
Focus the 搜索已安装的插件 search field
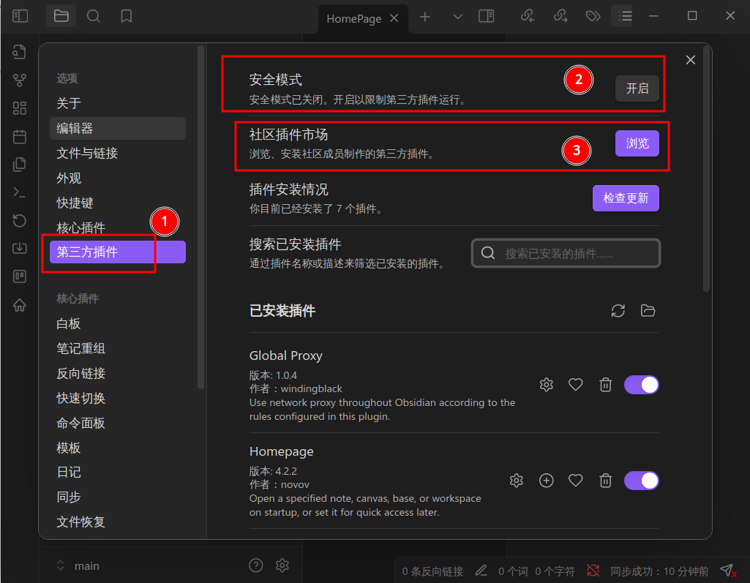point(566,253)
